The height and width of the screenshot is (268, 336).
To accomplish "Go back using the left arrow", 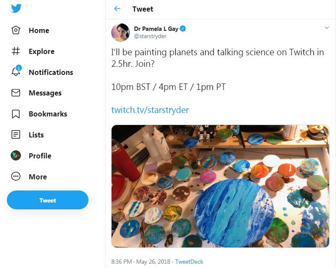I will (117, 9).
